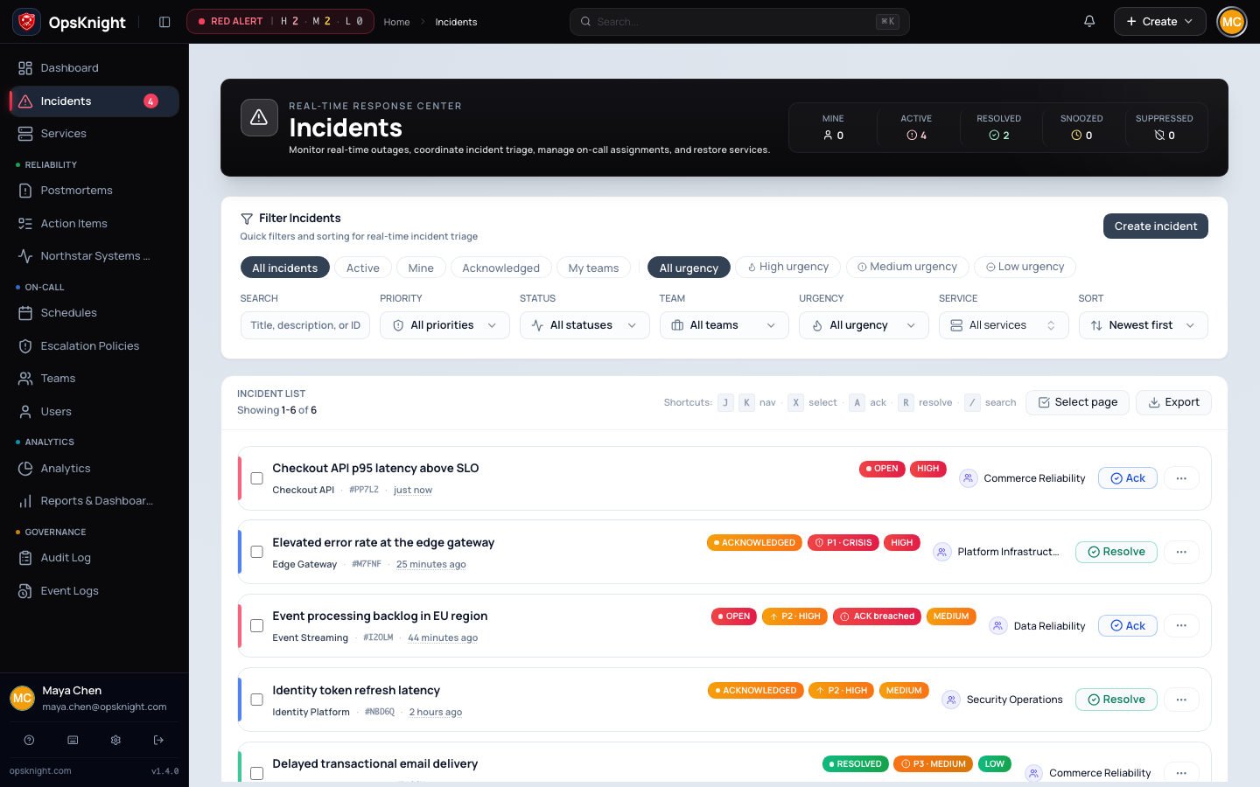
Task: Open the All services selector
Action: click(1004, 325)
